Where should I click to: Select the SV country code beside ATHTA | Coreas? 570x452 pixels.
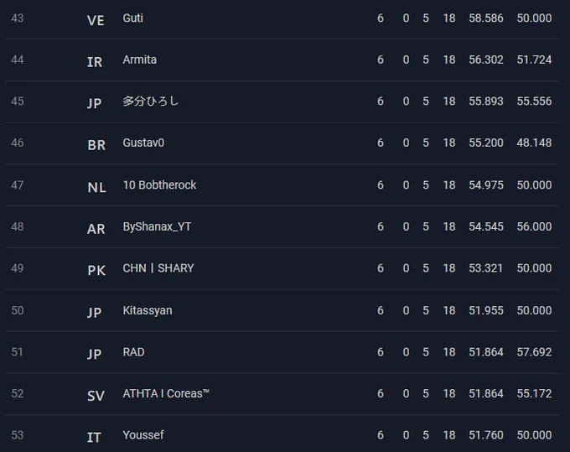point(96,396)
